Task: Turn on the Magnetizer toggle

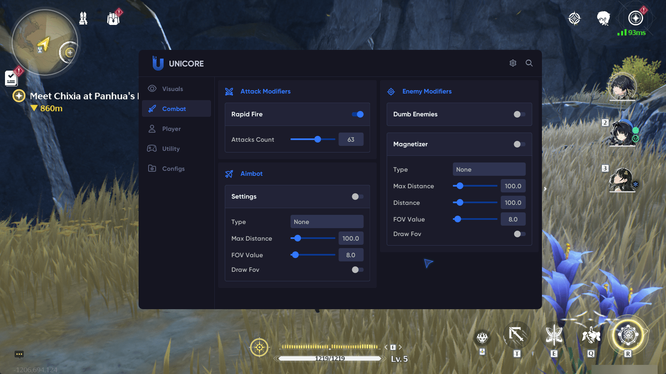Action: (x=519, y=144)
